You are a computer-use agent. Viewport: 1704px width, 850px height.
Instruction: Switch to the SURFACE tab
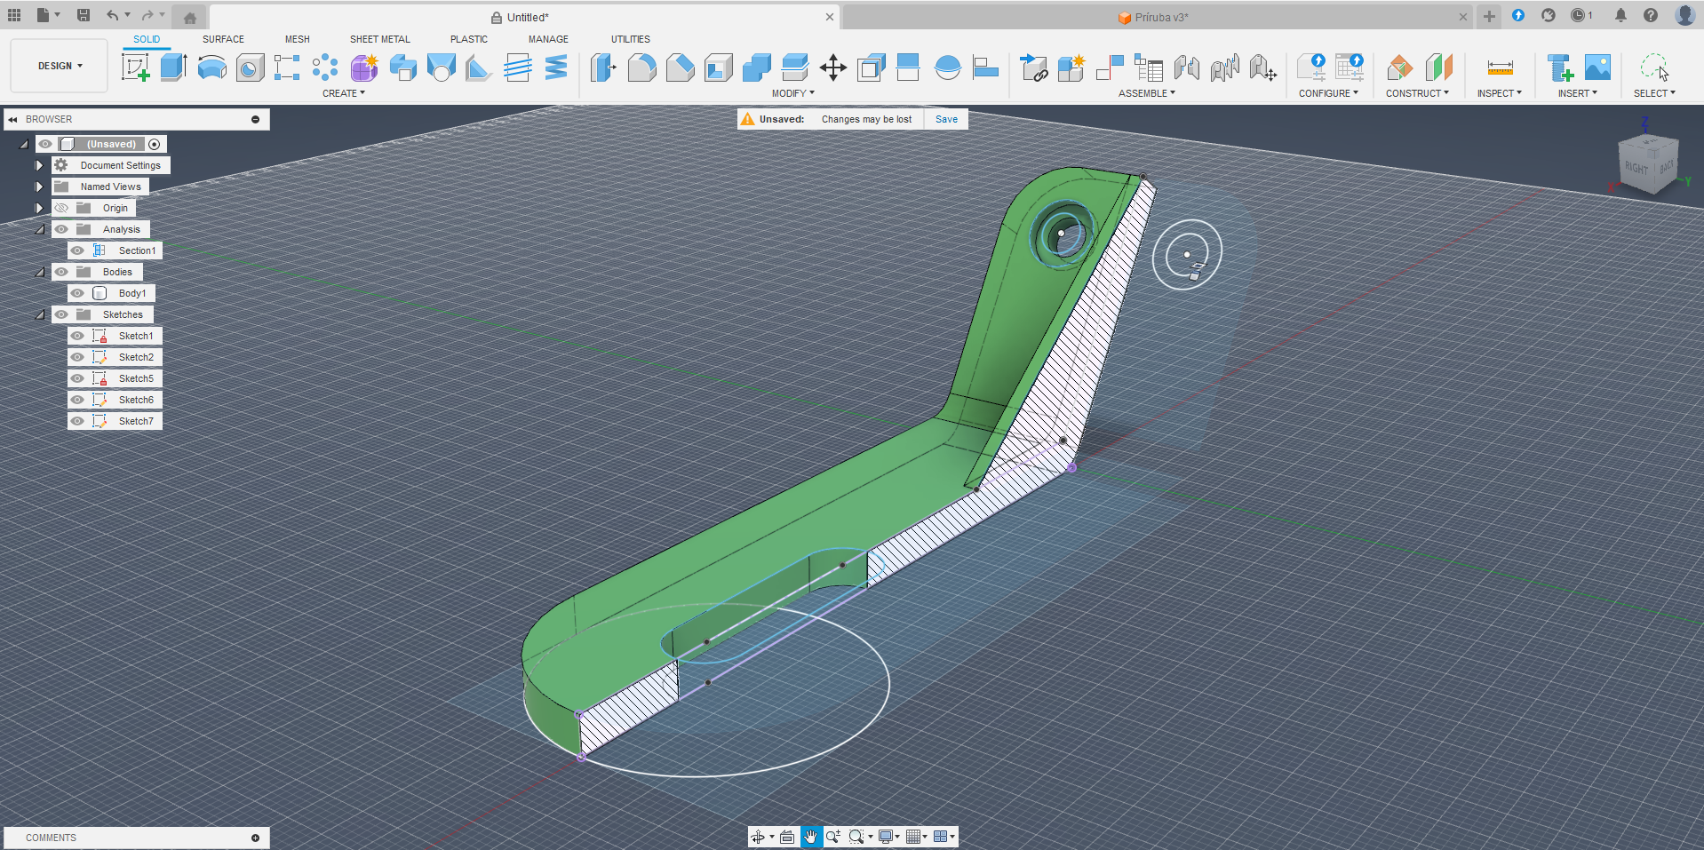pyautogui.click(x=223, y=39)
